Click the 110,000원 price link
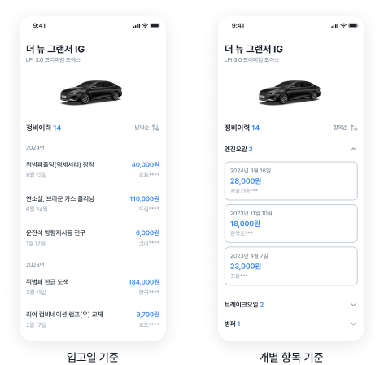This screenshot has height=365, width=384. pos(144,198)
